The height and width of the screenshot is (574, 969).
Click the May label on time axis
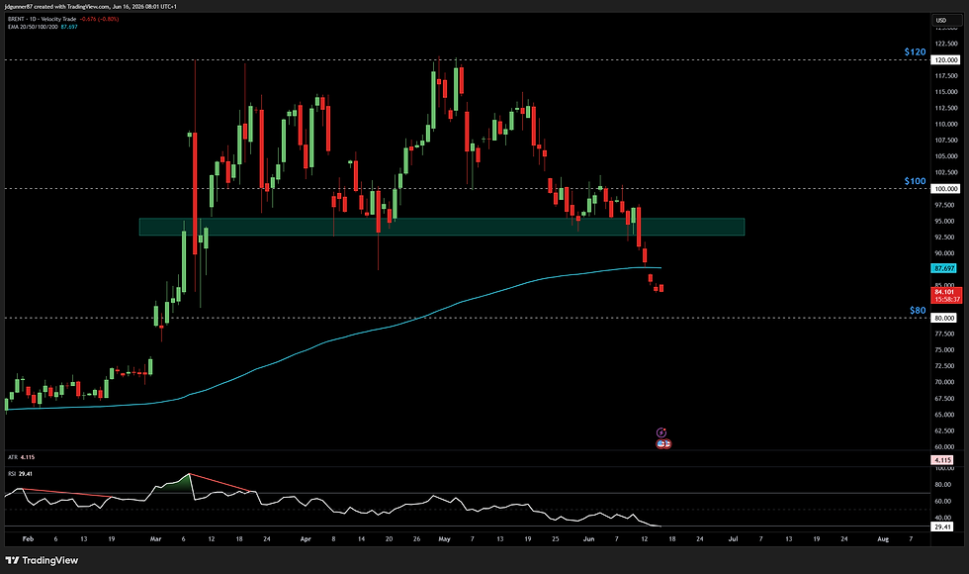click(444, 538)
